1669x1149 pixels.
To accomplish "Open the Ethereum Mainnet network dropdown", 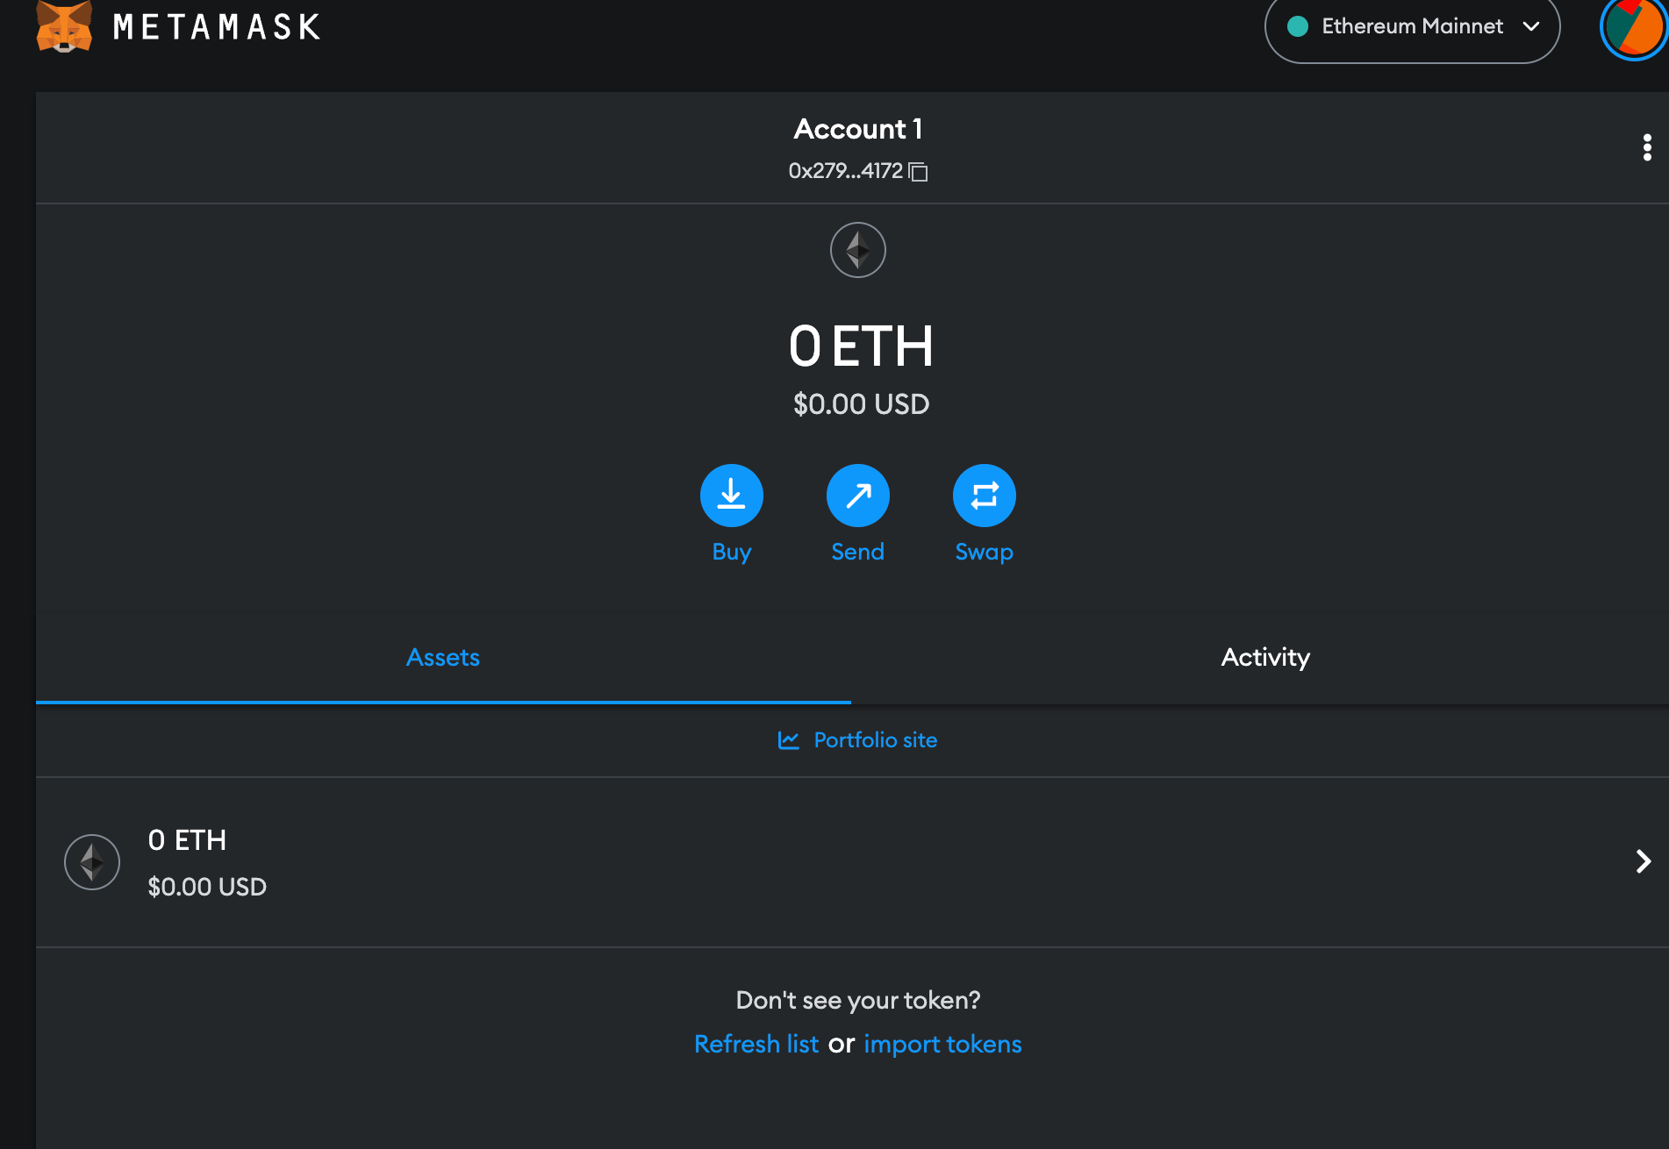I will point(1412,28).
